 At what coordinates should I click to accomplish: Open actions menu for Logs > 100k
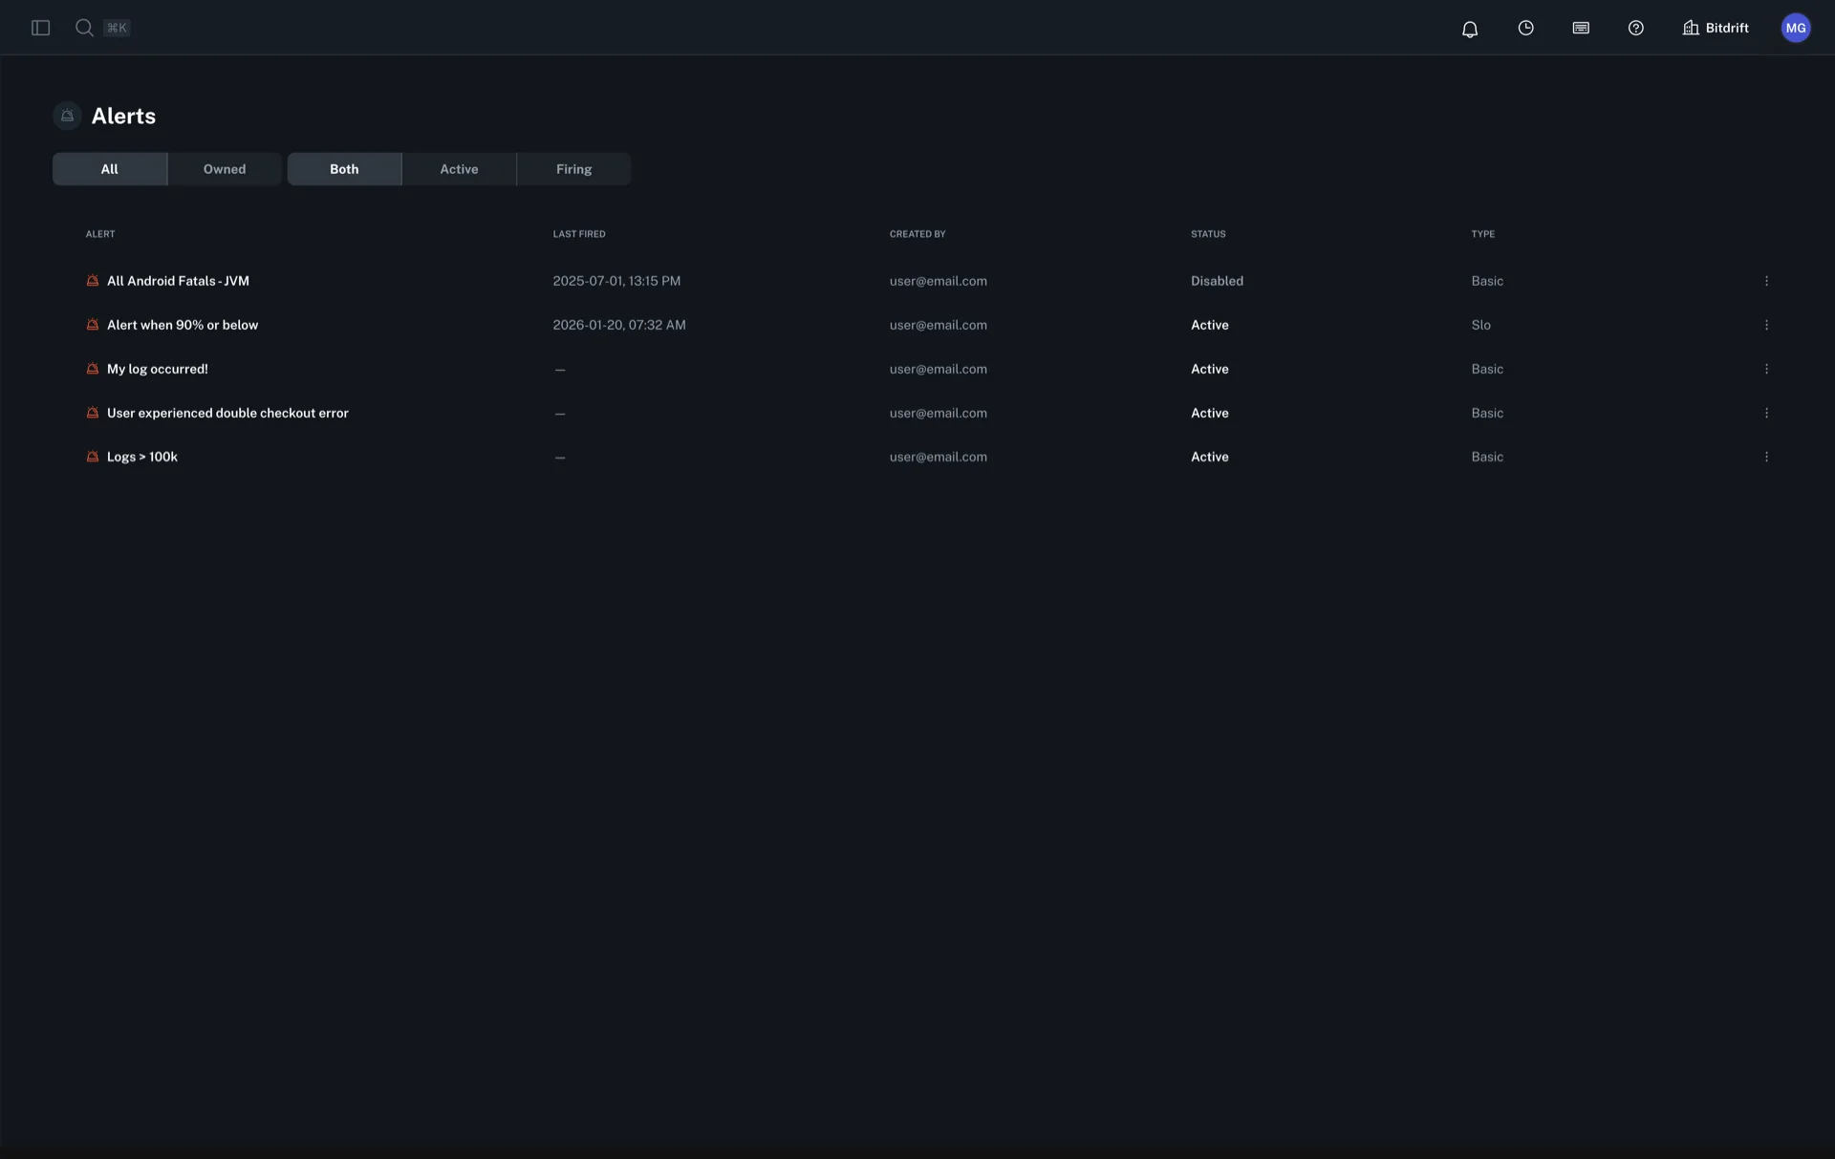(1766, 457)
